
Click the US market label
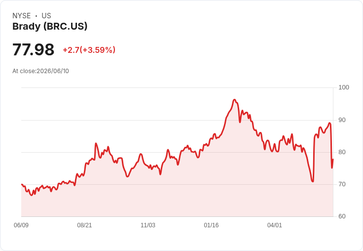pos(46,15)
